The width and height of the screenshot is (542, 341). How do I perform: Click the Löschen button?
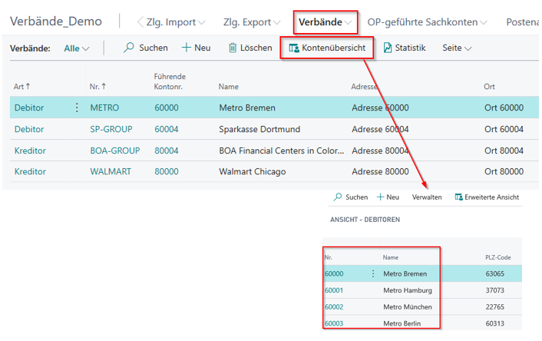pos(250,48)
